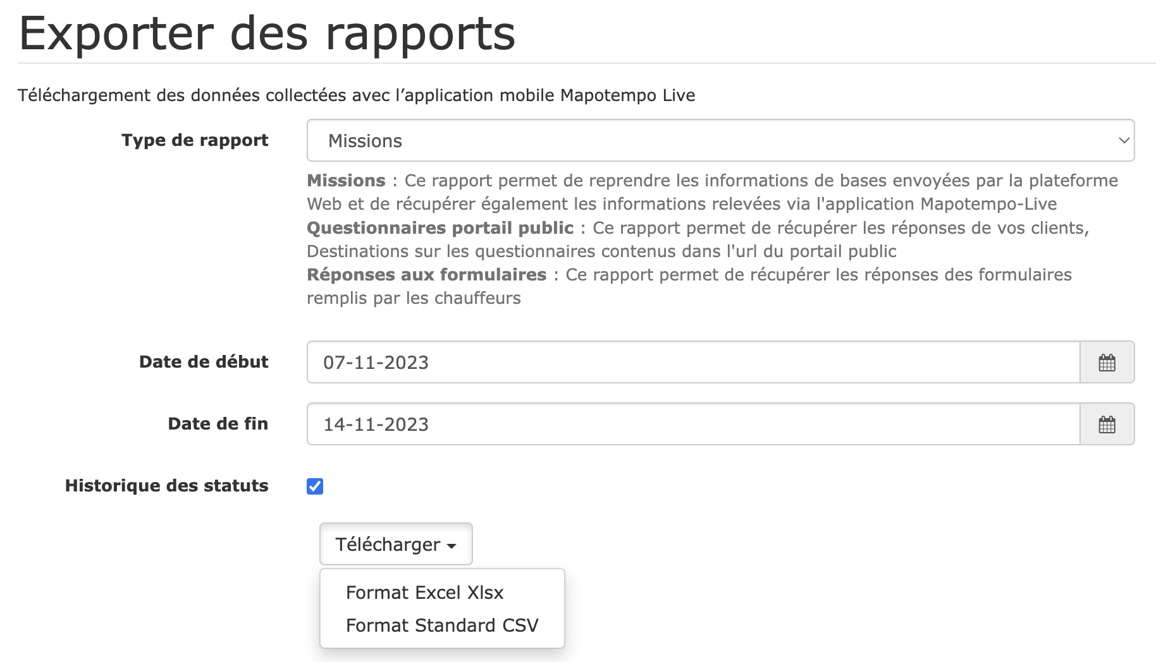This screenshot has width=1156, height=662.
Task: Click the Missions label in the report type field
Action: [365, 140]
